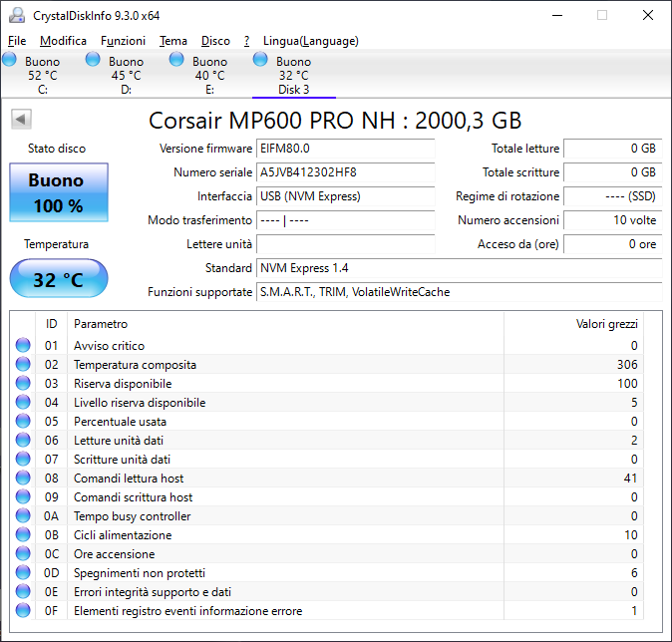Click the Totale letture value field

[613, 149]
